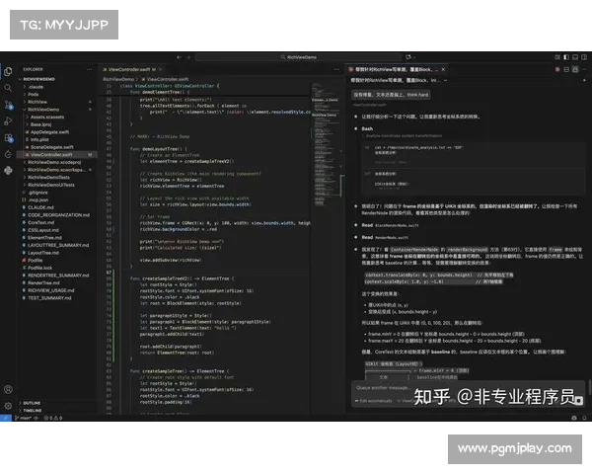592x474 pixels.
Task: Click the Explorer more actions ellipsis
Action: [x=91, y=69]
